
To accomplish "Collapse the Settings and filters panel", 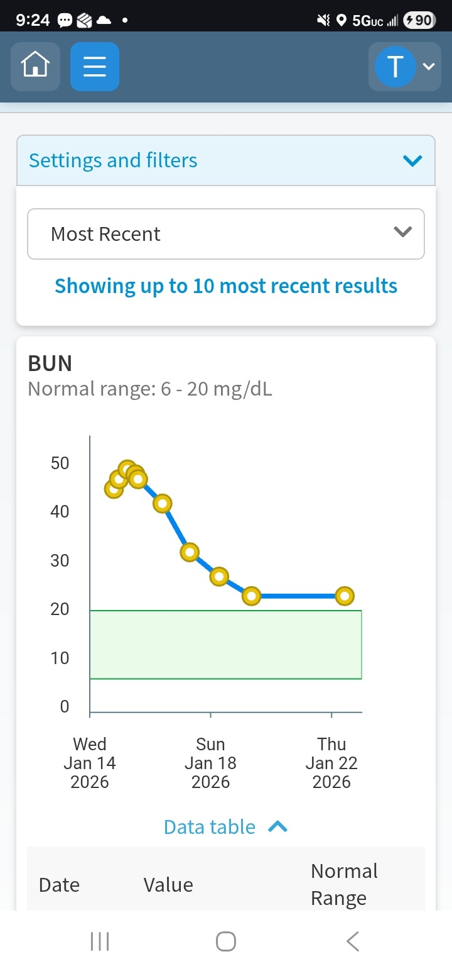I will [412, 161].
